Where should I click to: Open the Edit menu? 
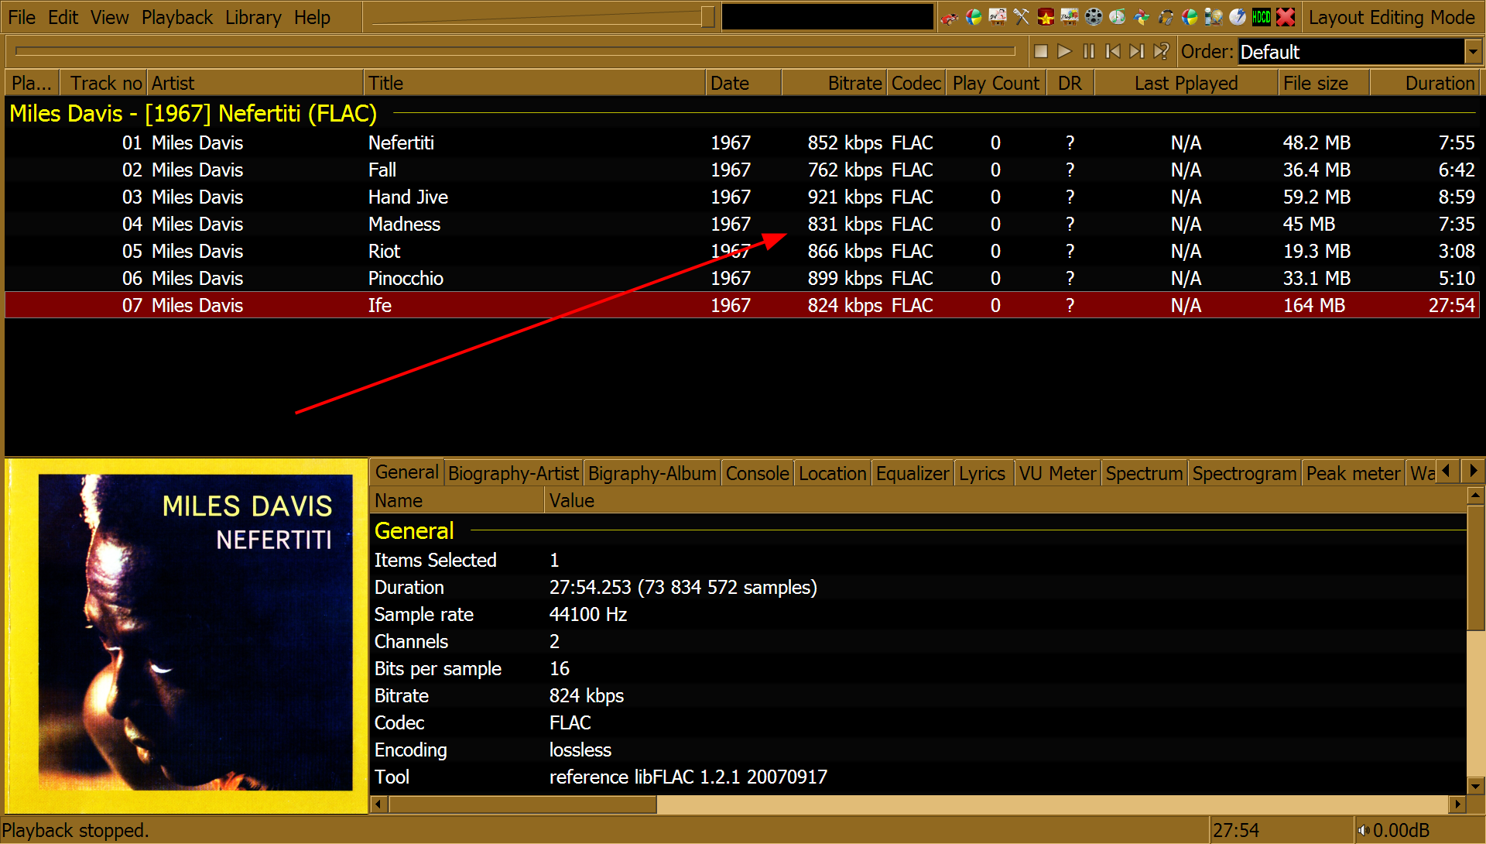click(x=63, y=17)
